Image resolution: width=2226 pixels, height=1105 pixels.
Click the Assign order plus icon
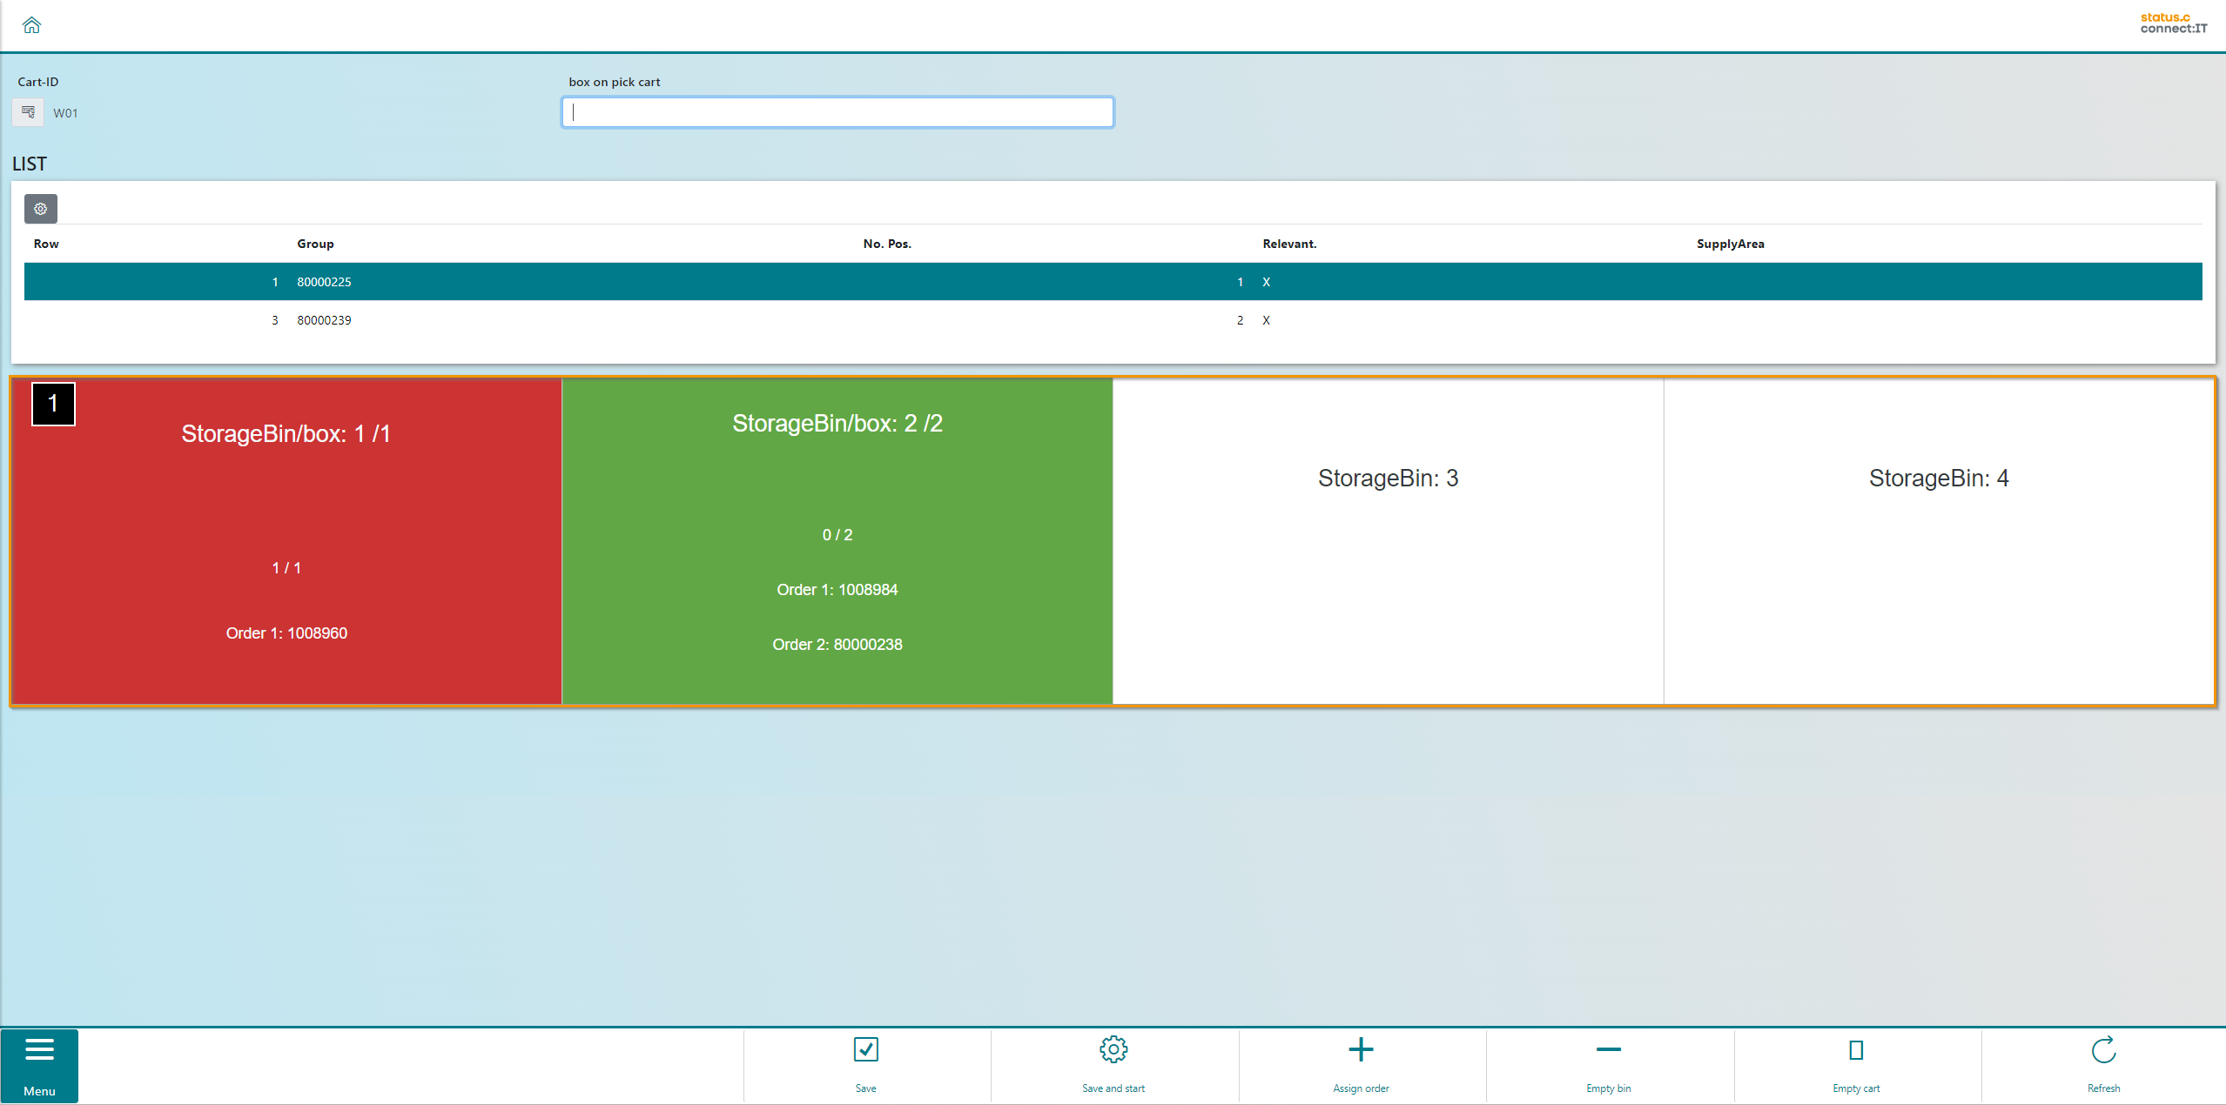[1361, 1051]
